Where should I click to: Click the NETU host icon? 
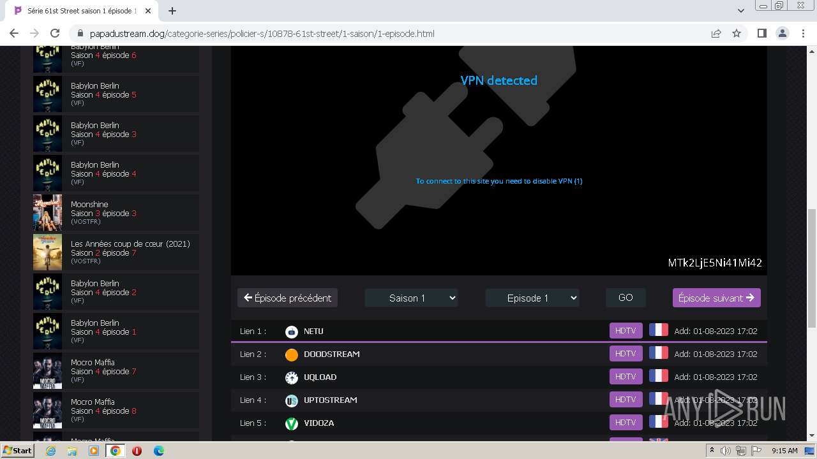tap(292, 331)
